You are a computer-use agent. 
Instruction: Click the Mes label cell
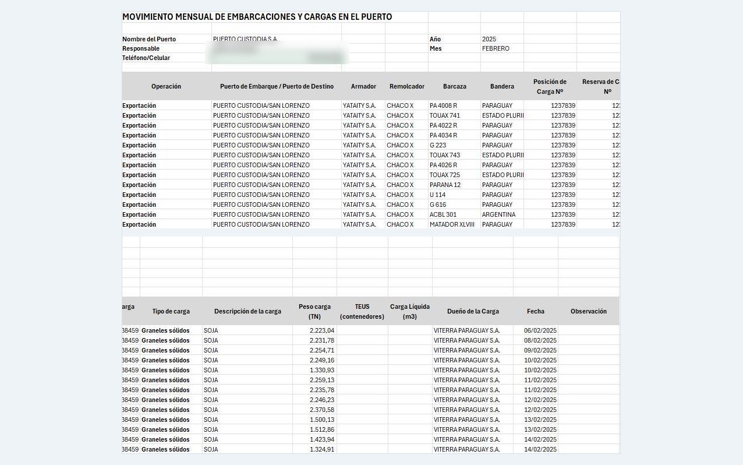(x=436, y=48)
